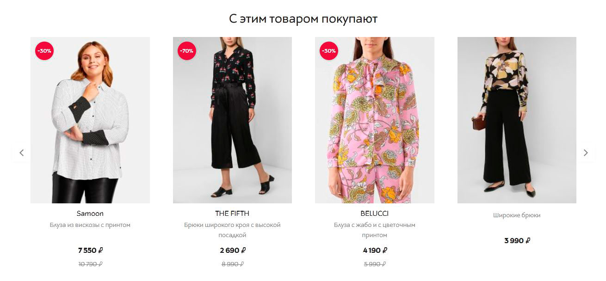
Task: Open 'Блуза с жабо и с цветочным принтом'
Action: [x=375, y=230]
